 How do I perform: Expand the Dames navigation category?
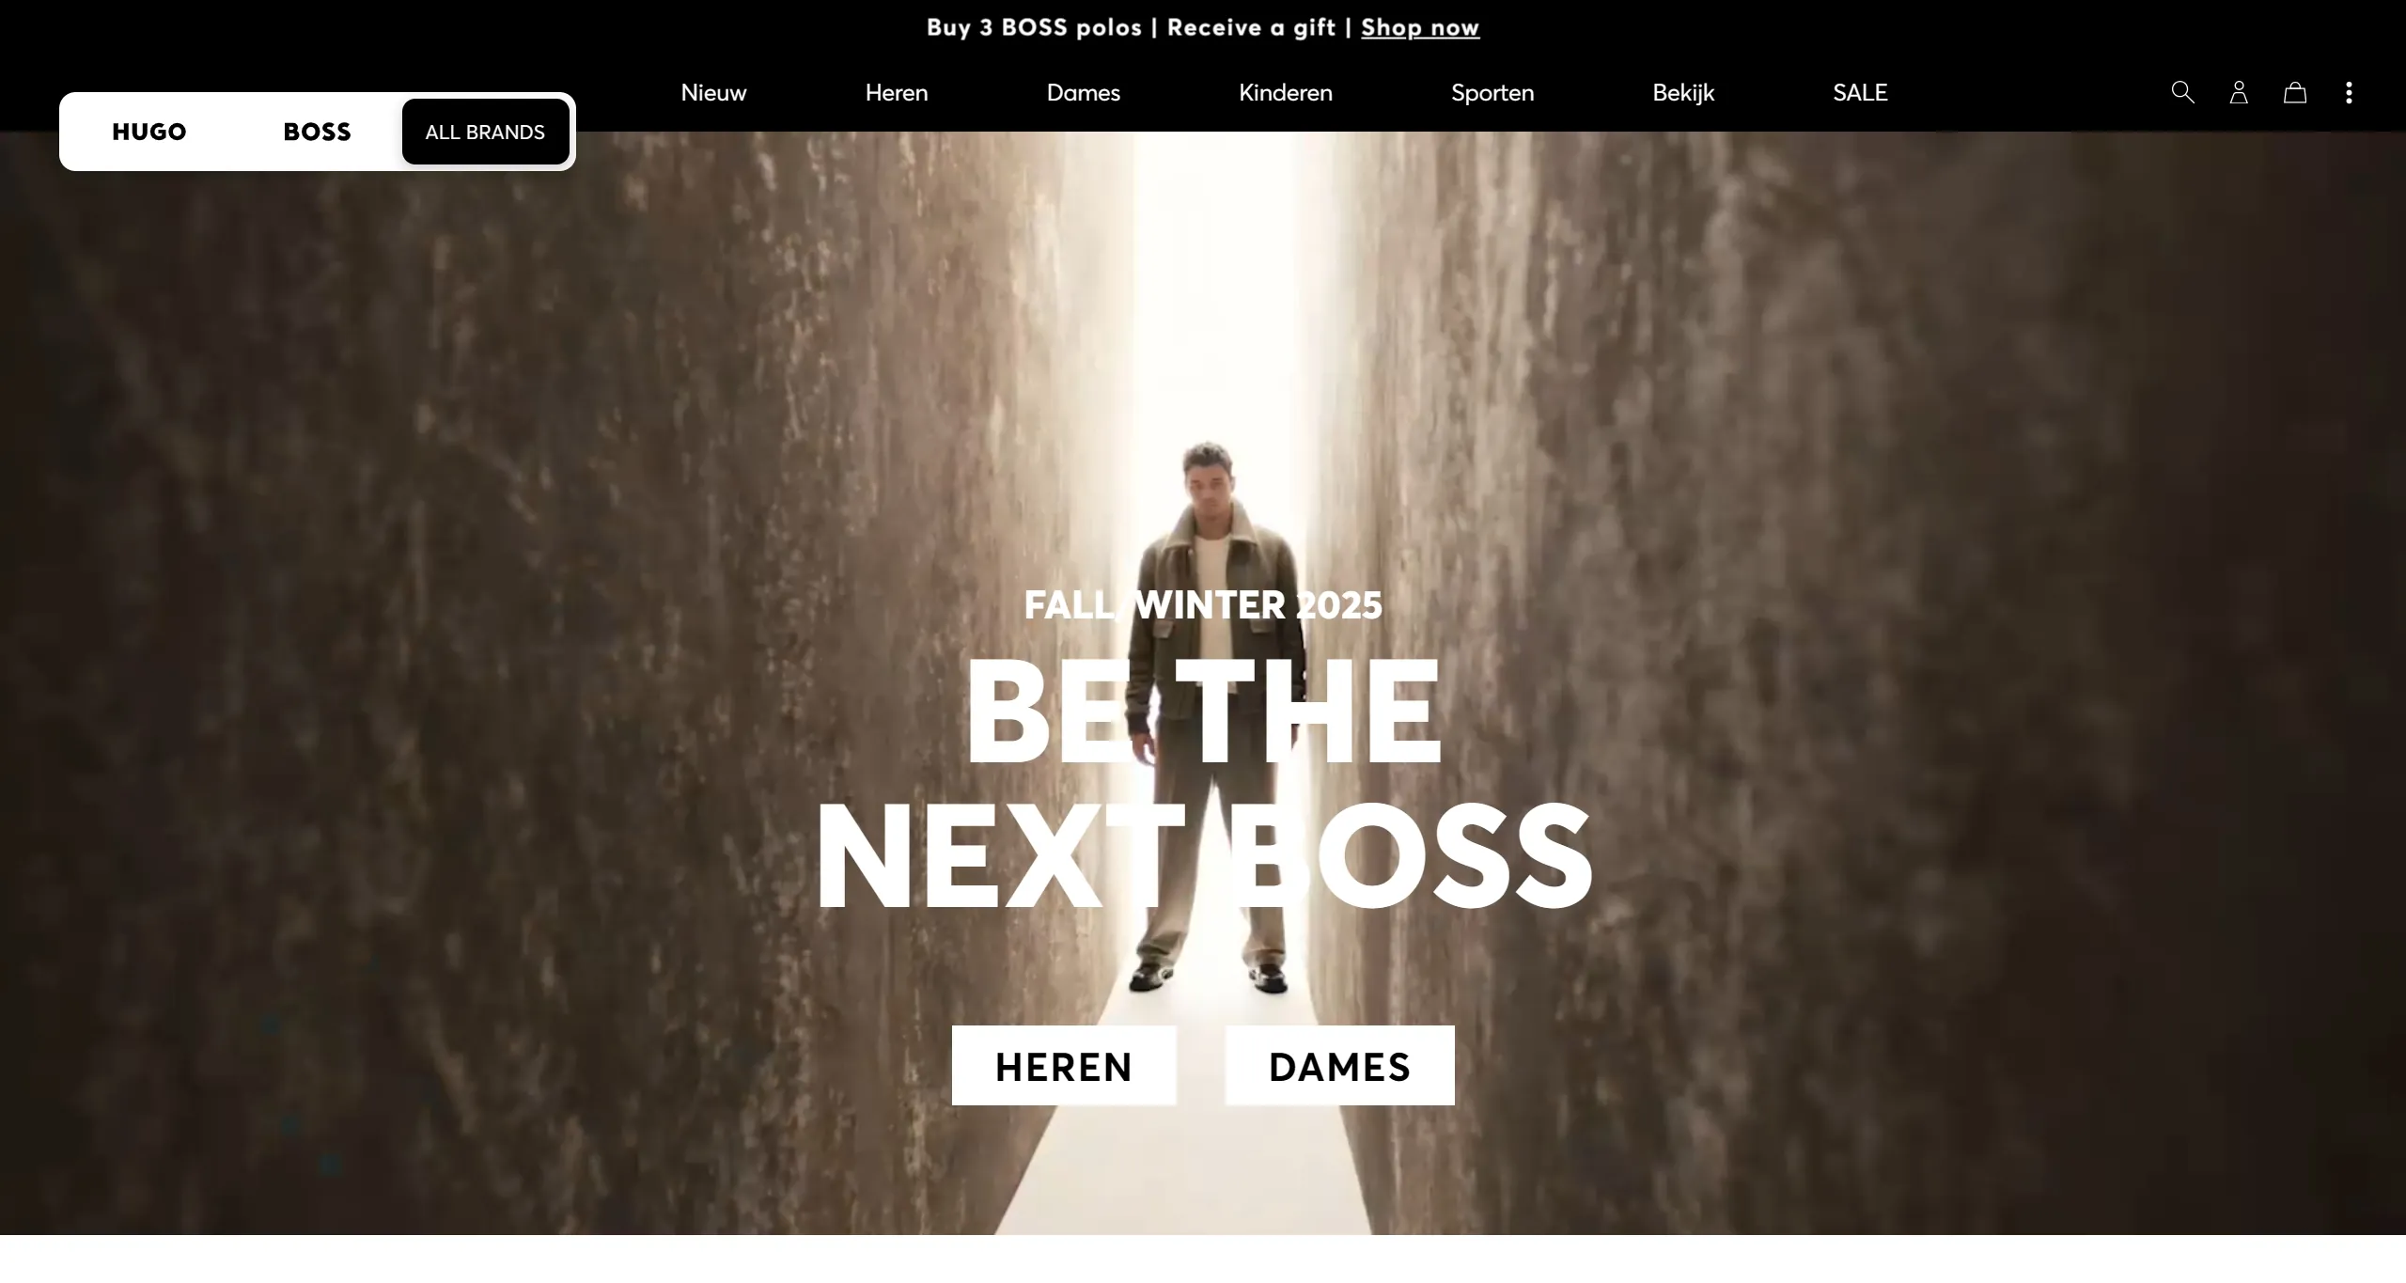coord(1084,92)
